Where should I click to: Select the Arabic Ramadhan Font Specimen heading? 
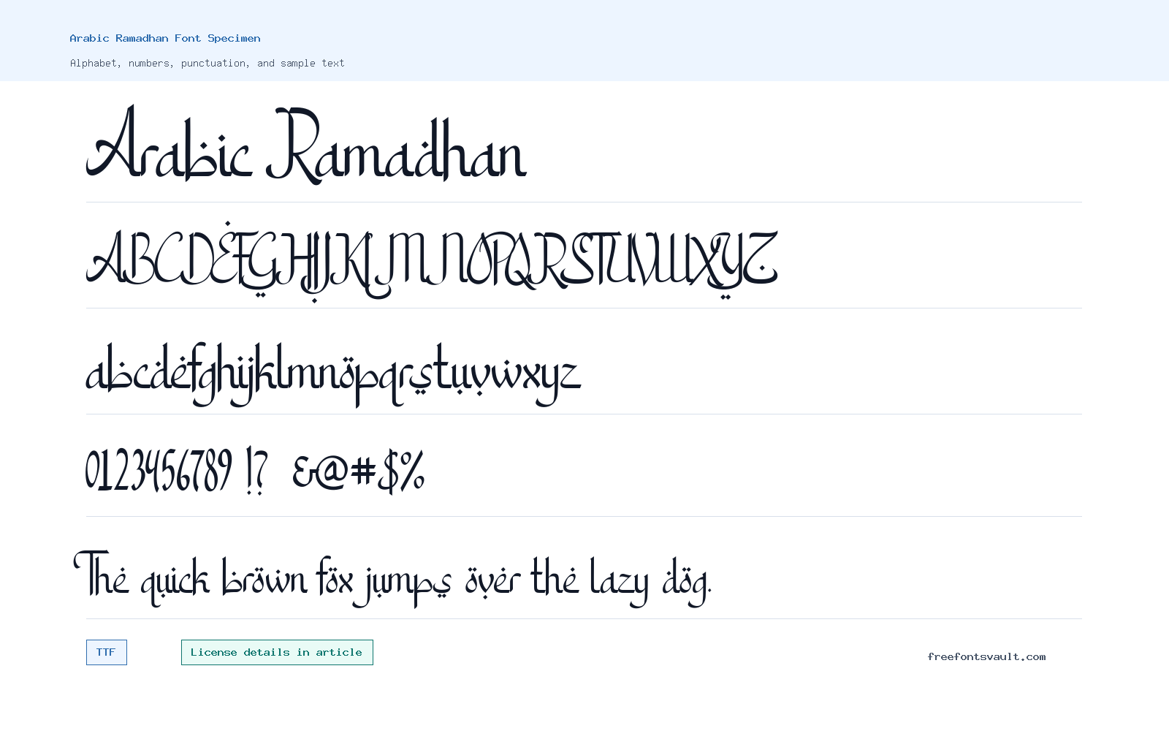click(165, 38)
